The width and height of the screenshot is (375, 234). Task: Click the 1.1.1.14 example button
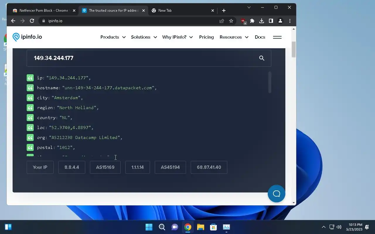point(138,167)
